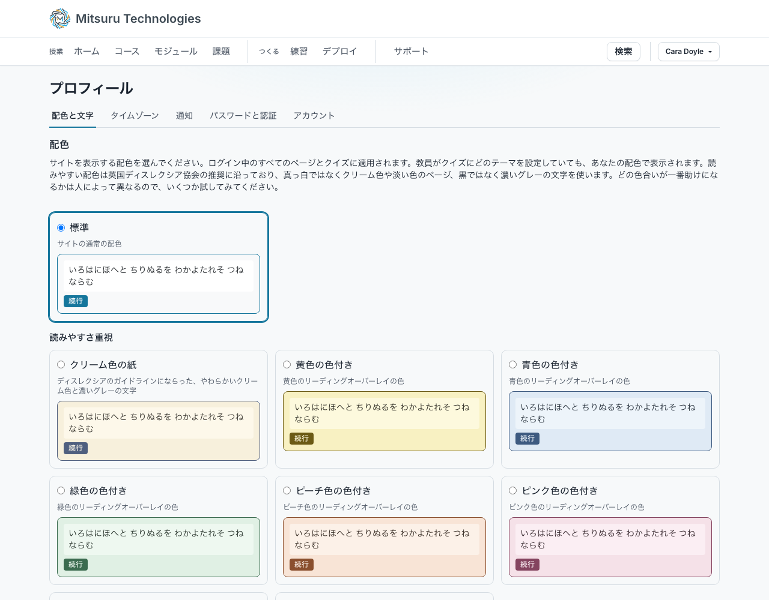This screenshot has height=600, width=769.
Task: Choose the ピンク色の色付き radio button
Action: pyautogui.click(x=512, y=491)
